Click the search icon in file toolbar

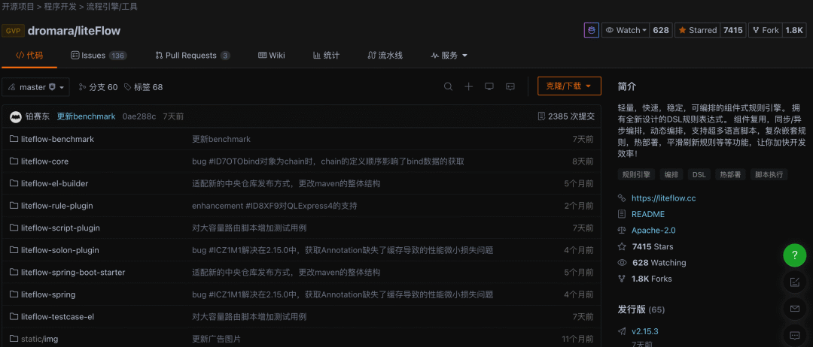[x=449, y=87]
